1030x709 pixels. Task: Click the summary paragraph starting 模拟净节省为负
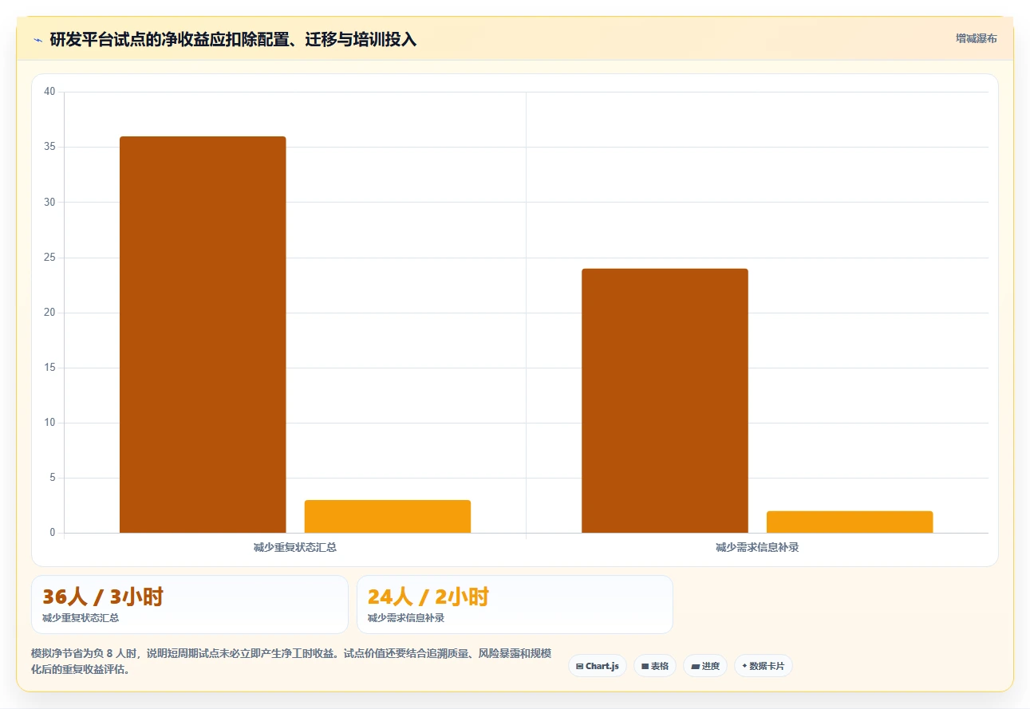coord(291,662)
